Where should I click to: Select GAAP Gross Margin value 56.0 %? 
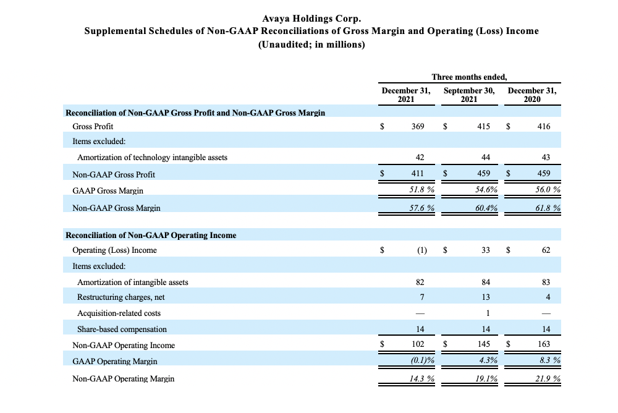coord(548,189)
